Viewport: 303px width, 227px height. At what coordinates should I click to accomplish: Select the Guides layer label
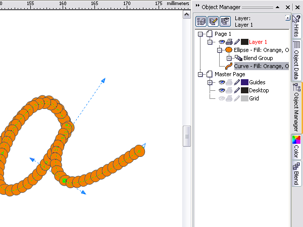[257, 82]
